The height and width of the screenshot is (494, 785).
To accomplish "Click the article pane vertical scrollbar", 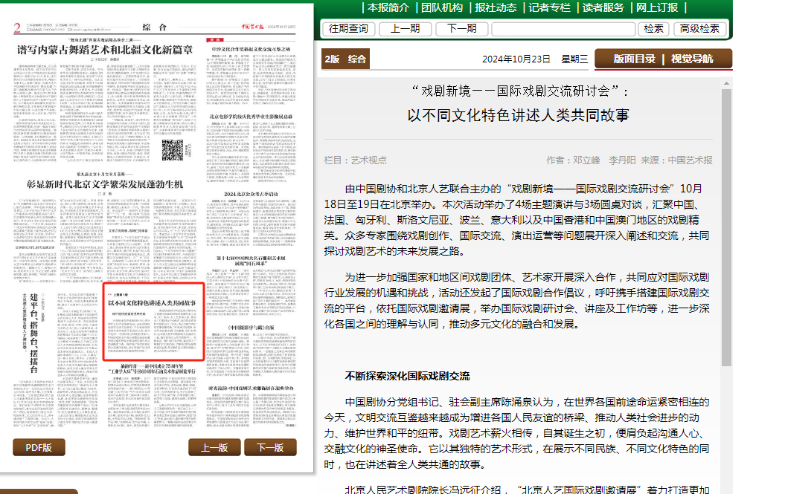I will [x=727, y=223].
